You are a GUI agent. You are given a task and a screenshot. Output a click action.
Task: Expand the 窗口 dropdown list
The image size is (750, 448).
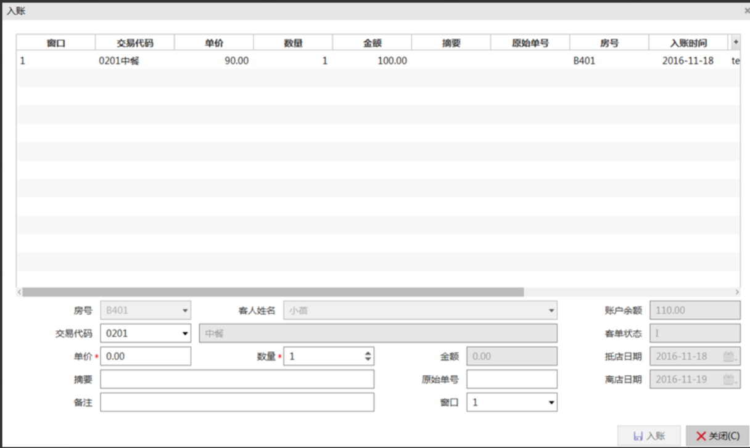551,402
